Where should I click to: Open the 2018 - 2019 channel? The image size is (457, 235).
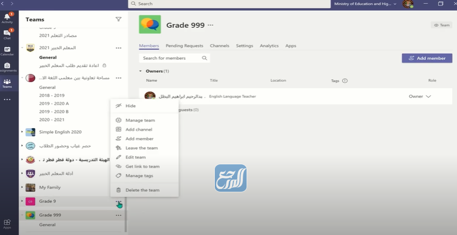click(52, 95)
